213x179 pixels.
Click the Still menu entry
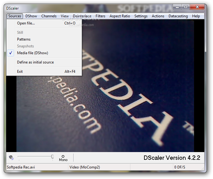44,33
